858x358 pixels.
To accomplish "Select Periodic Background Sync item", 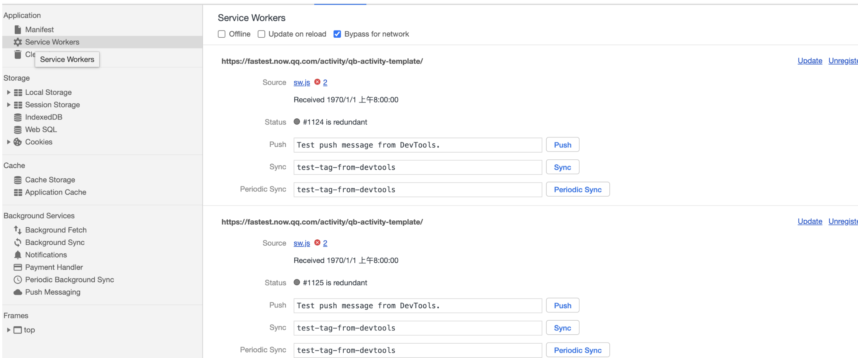I will coord(69,280).
